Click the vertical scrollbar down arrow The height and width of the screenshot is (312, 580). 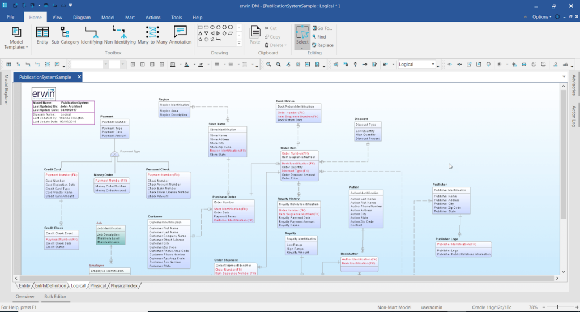click(564, 272)
